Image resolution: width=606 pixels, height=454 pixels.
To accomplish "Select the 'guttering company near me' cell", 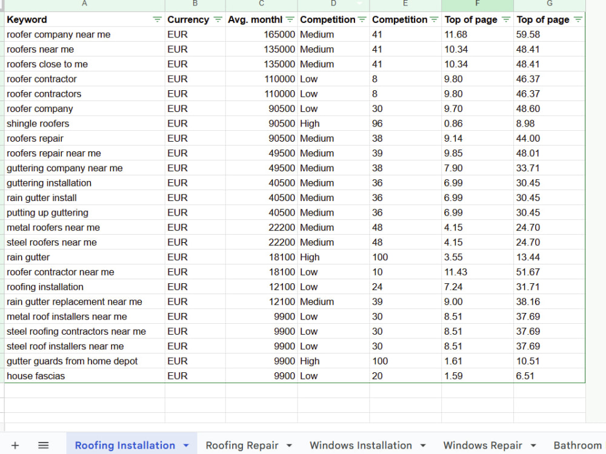I will click(85, 168).
